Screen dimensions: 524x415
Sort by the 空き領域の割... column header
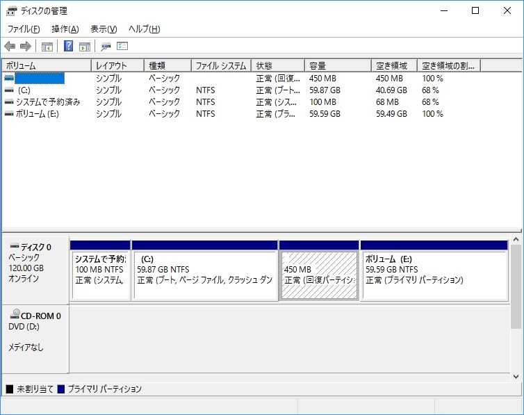(x=449, y=65)
